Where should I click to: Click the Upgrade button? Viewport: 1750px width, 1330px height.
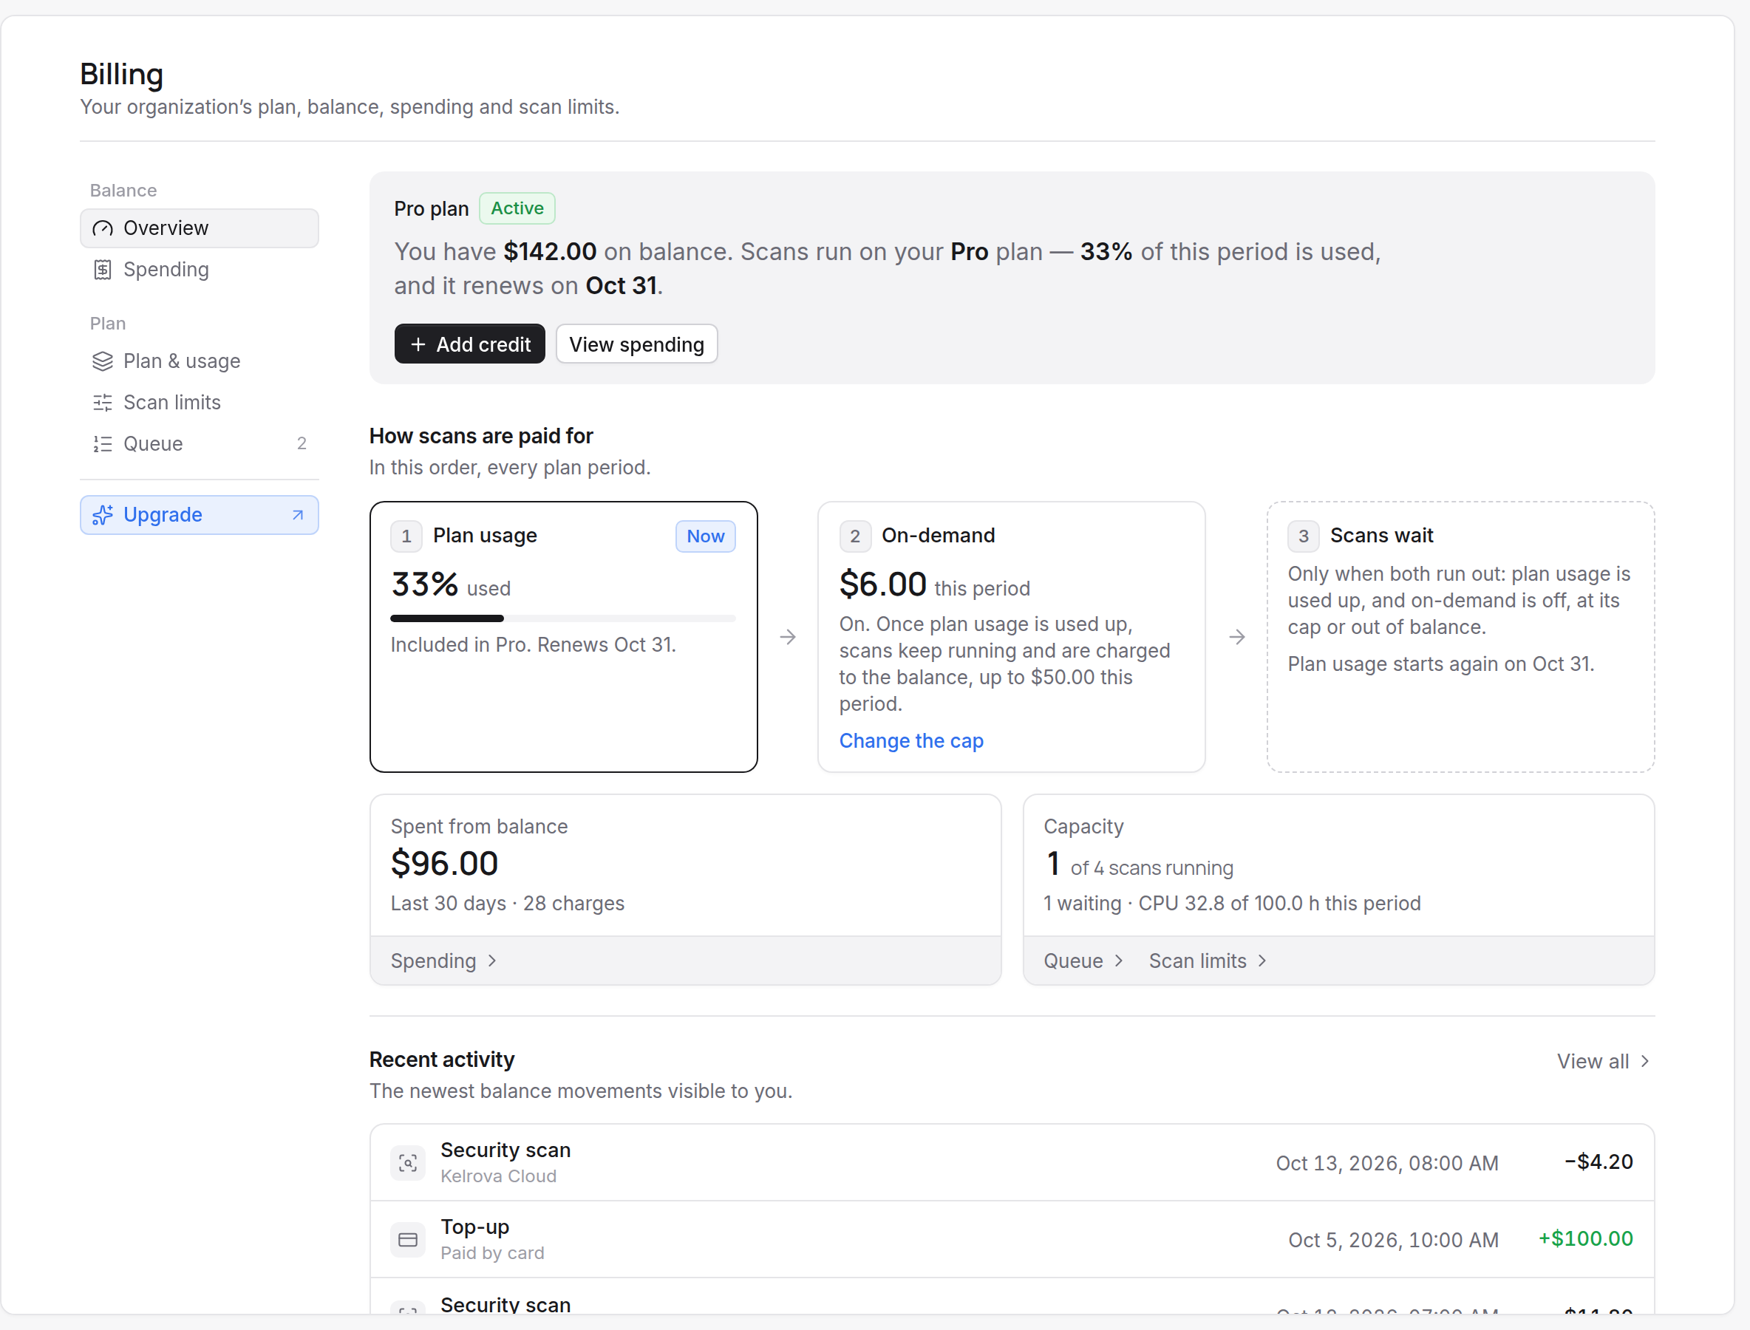point(199,514)
